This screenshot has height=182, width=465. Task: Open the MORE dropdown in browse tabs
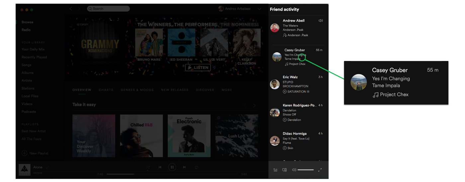click(227, 90)
